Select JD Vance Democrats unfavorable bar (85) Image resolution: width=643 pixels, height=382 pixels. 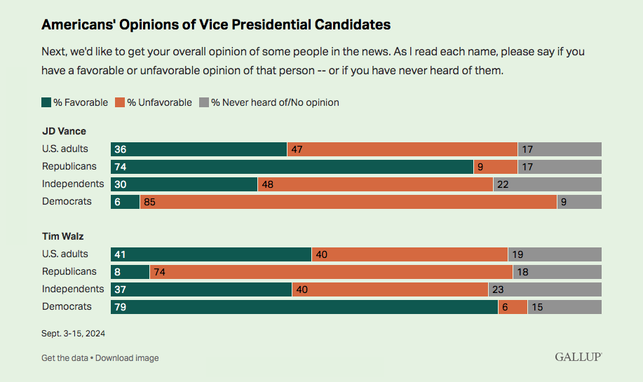click(348, 202)
